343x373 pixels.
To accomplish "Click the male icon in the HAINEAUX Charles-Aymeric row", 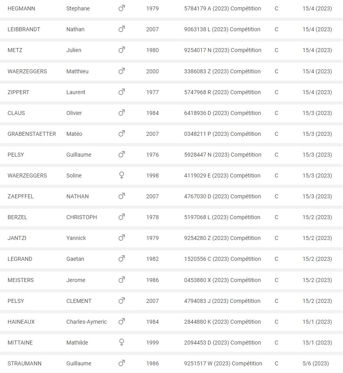I will 121,322.
